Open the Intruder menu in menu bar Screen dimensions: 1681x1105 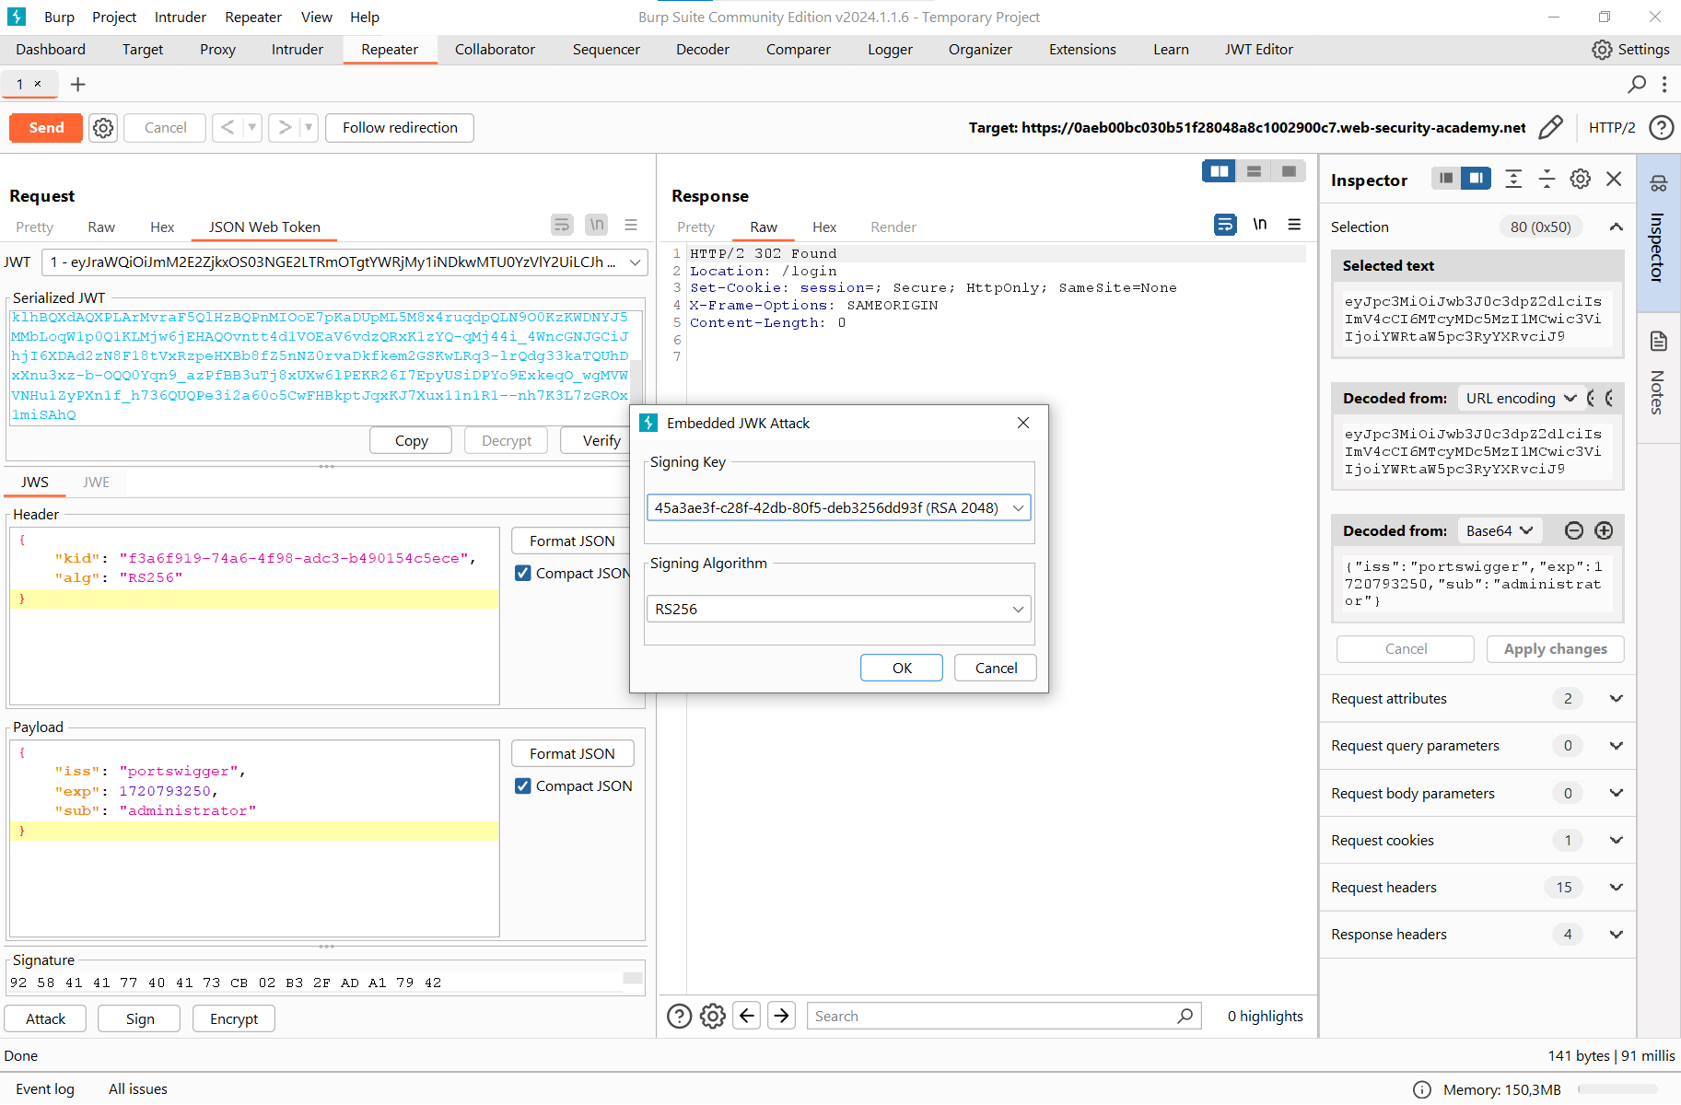tap(180, 17)
